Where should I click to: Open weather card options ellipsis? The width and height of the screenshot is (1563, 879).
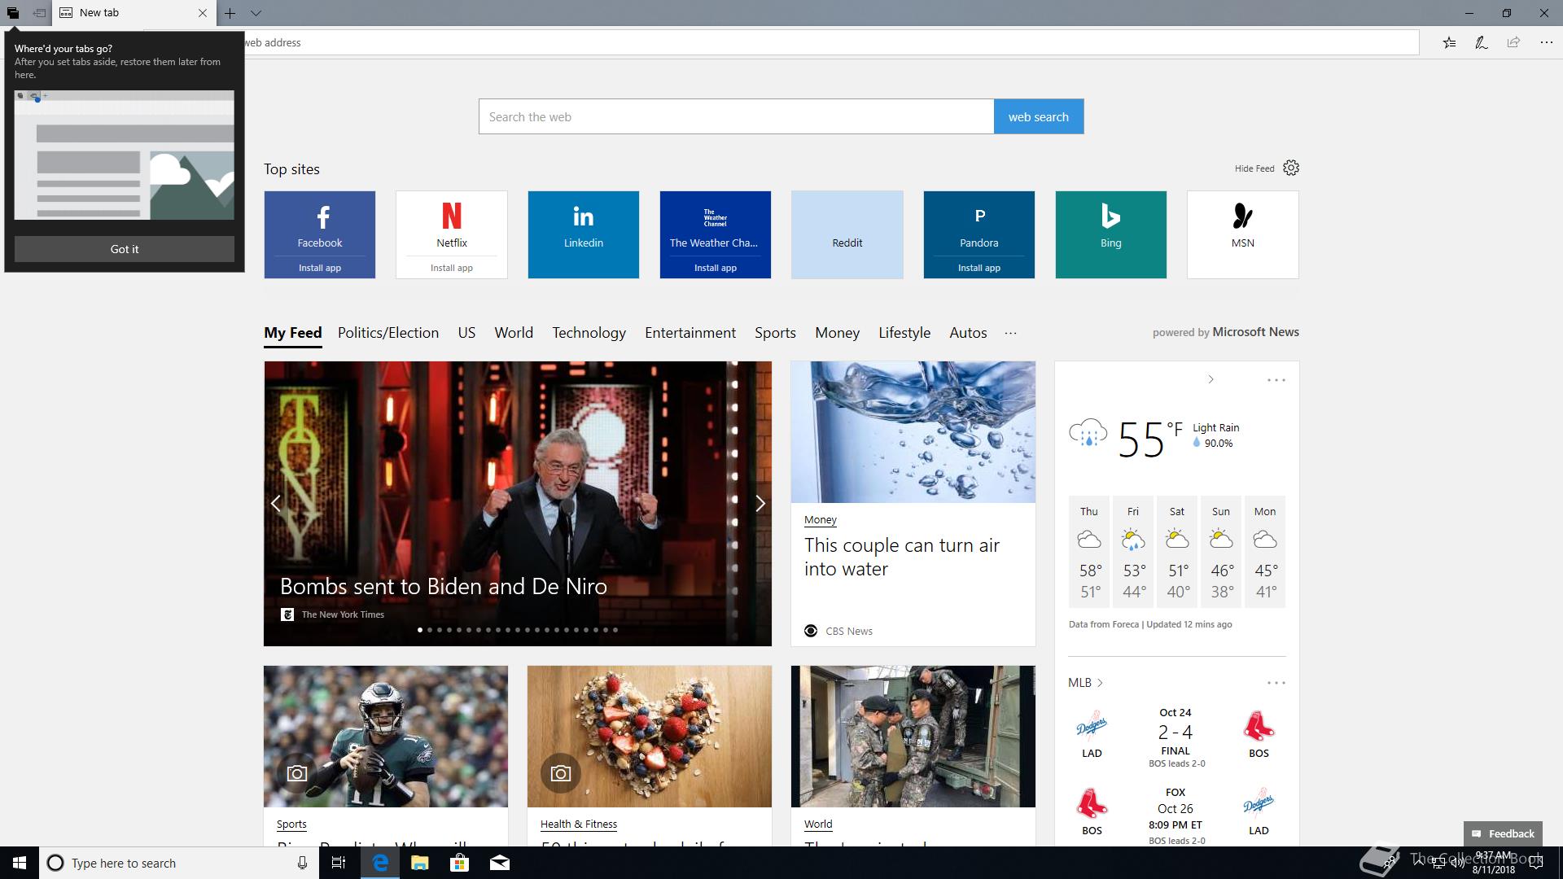pyautogui.click(x=1276, y=380)
